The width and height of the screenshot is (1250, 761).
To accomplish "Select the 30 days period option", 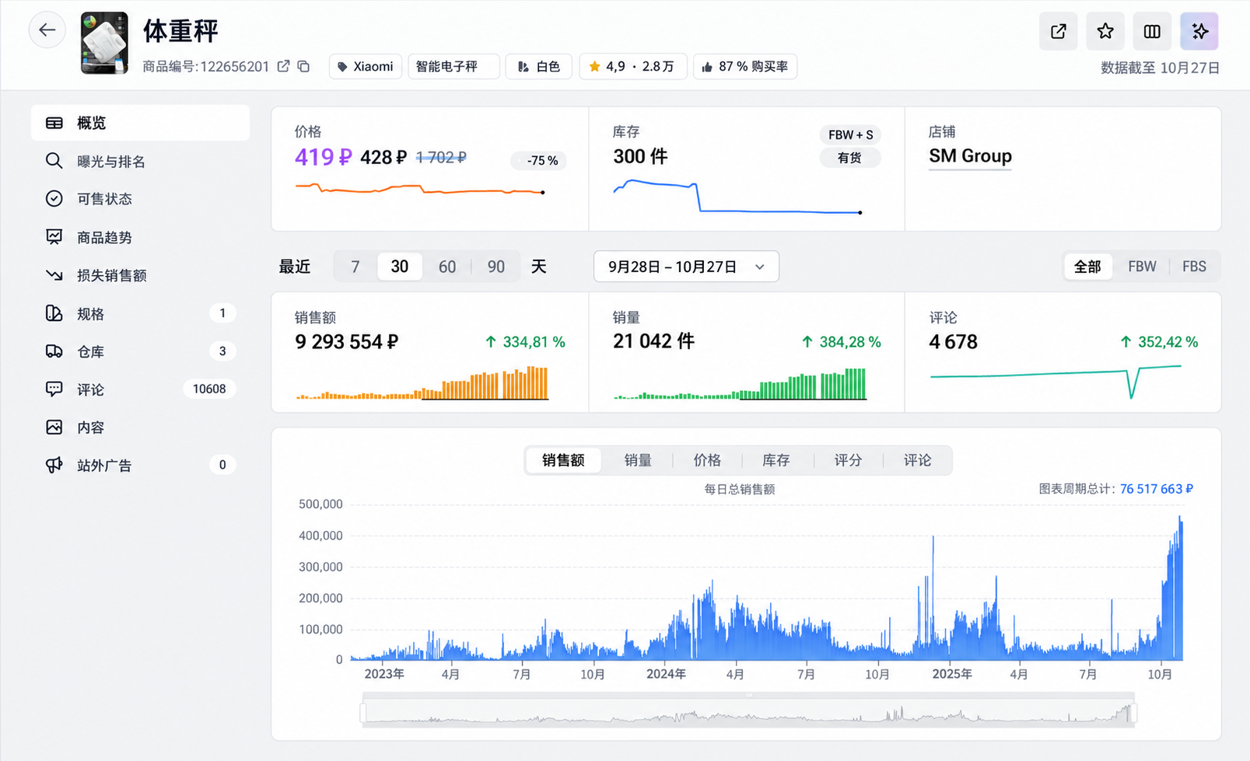I will (400, 267).
